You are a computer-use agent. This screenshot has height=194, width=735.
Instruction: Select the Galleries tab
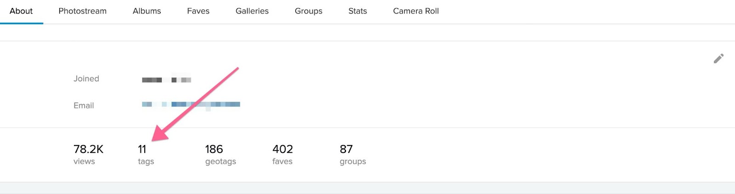pos(252,11)
